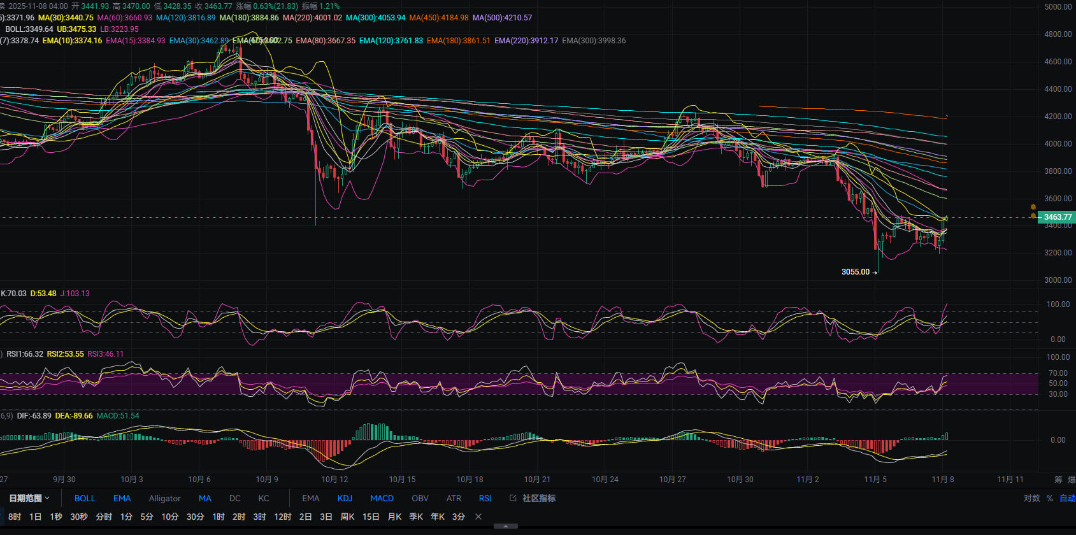Enable 自动 auto scaling on price axis
Viewport: 1076px width, 535px height.
pos(1067,498)
